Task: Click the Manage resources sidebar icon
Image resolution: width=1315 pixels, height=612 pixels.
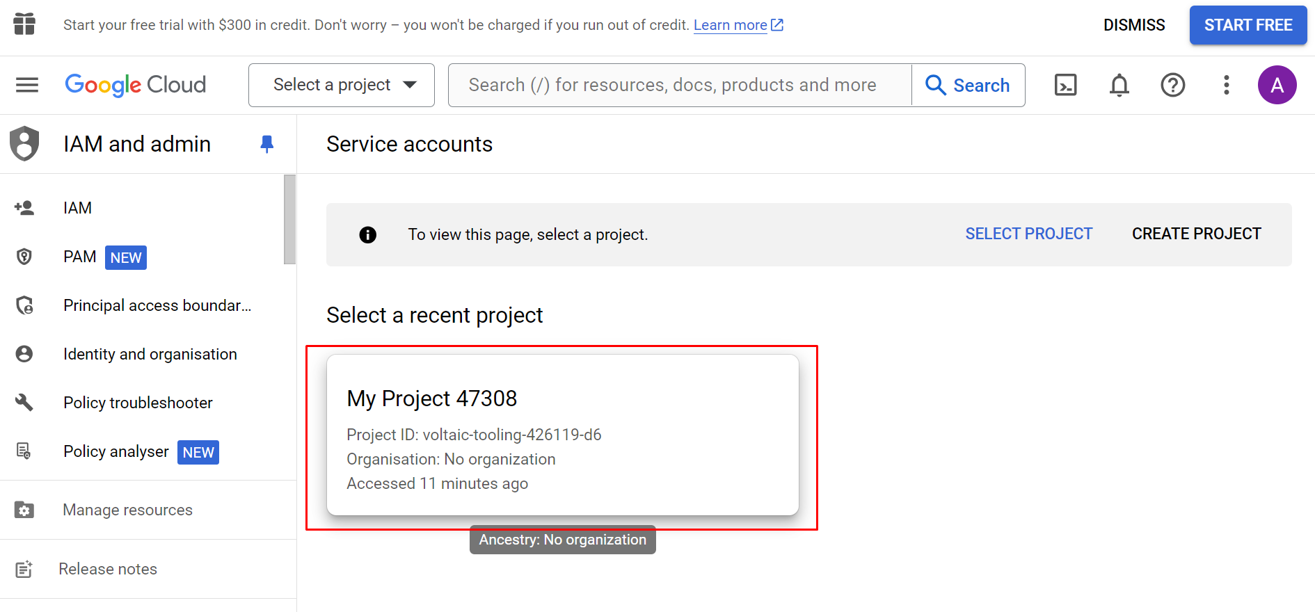Action: click(24, 510)
